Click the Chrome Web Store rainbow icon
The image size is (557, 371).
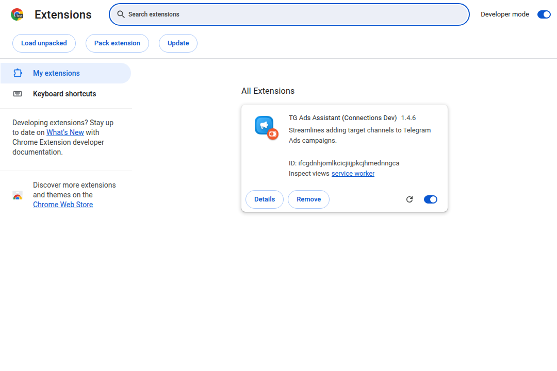pos(18,195)
